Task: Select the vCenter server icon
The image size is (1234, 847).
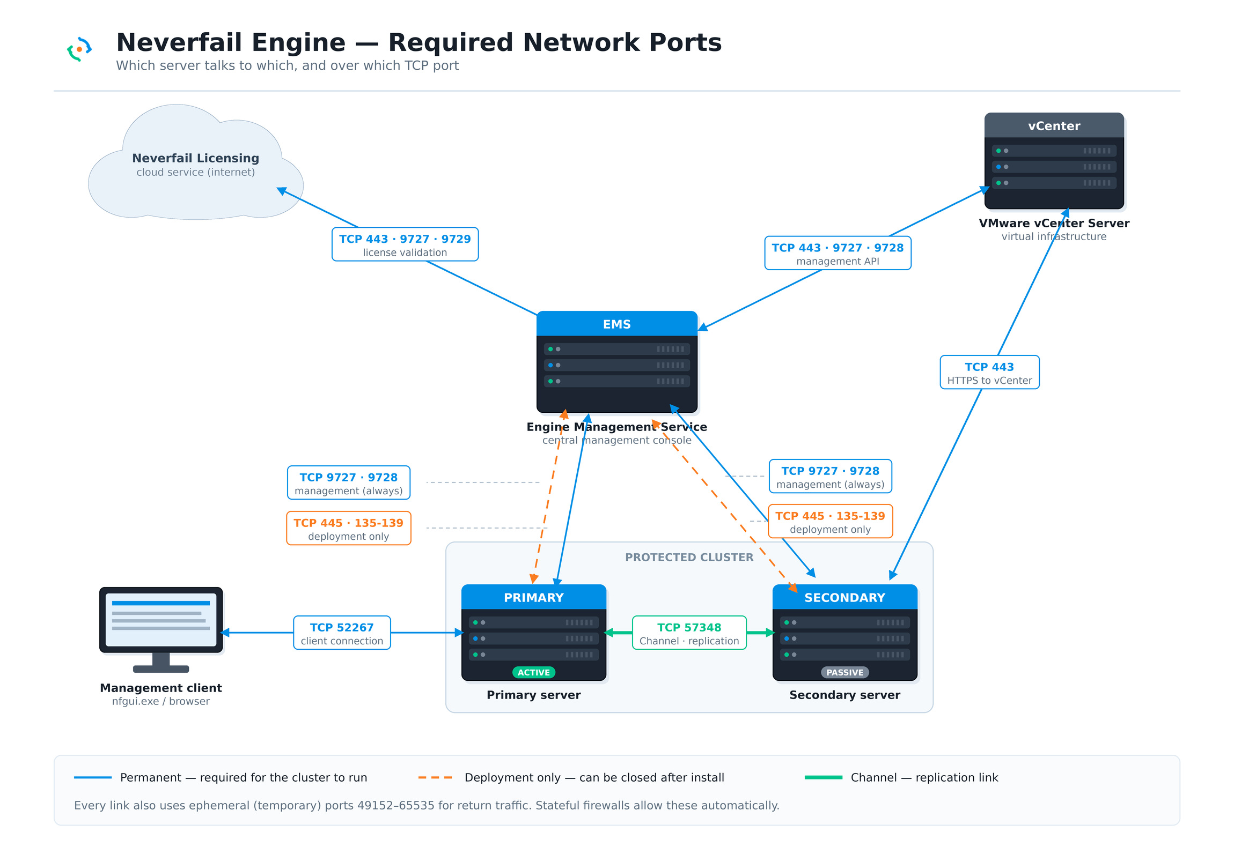Action: [x=1054, y=161]
